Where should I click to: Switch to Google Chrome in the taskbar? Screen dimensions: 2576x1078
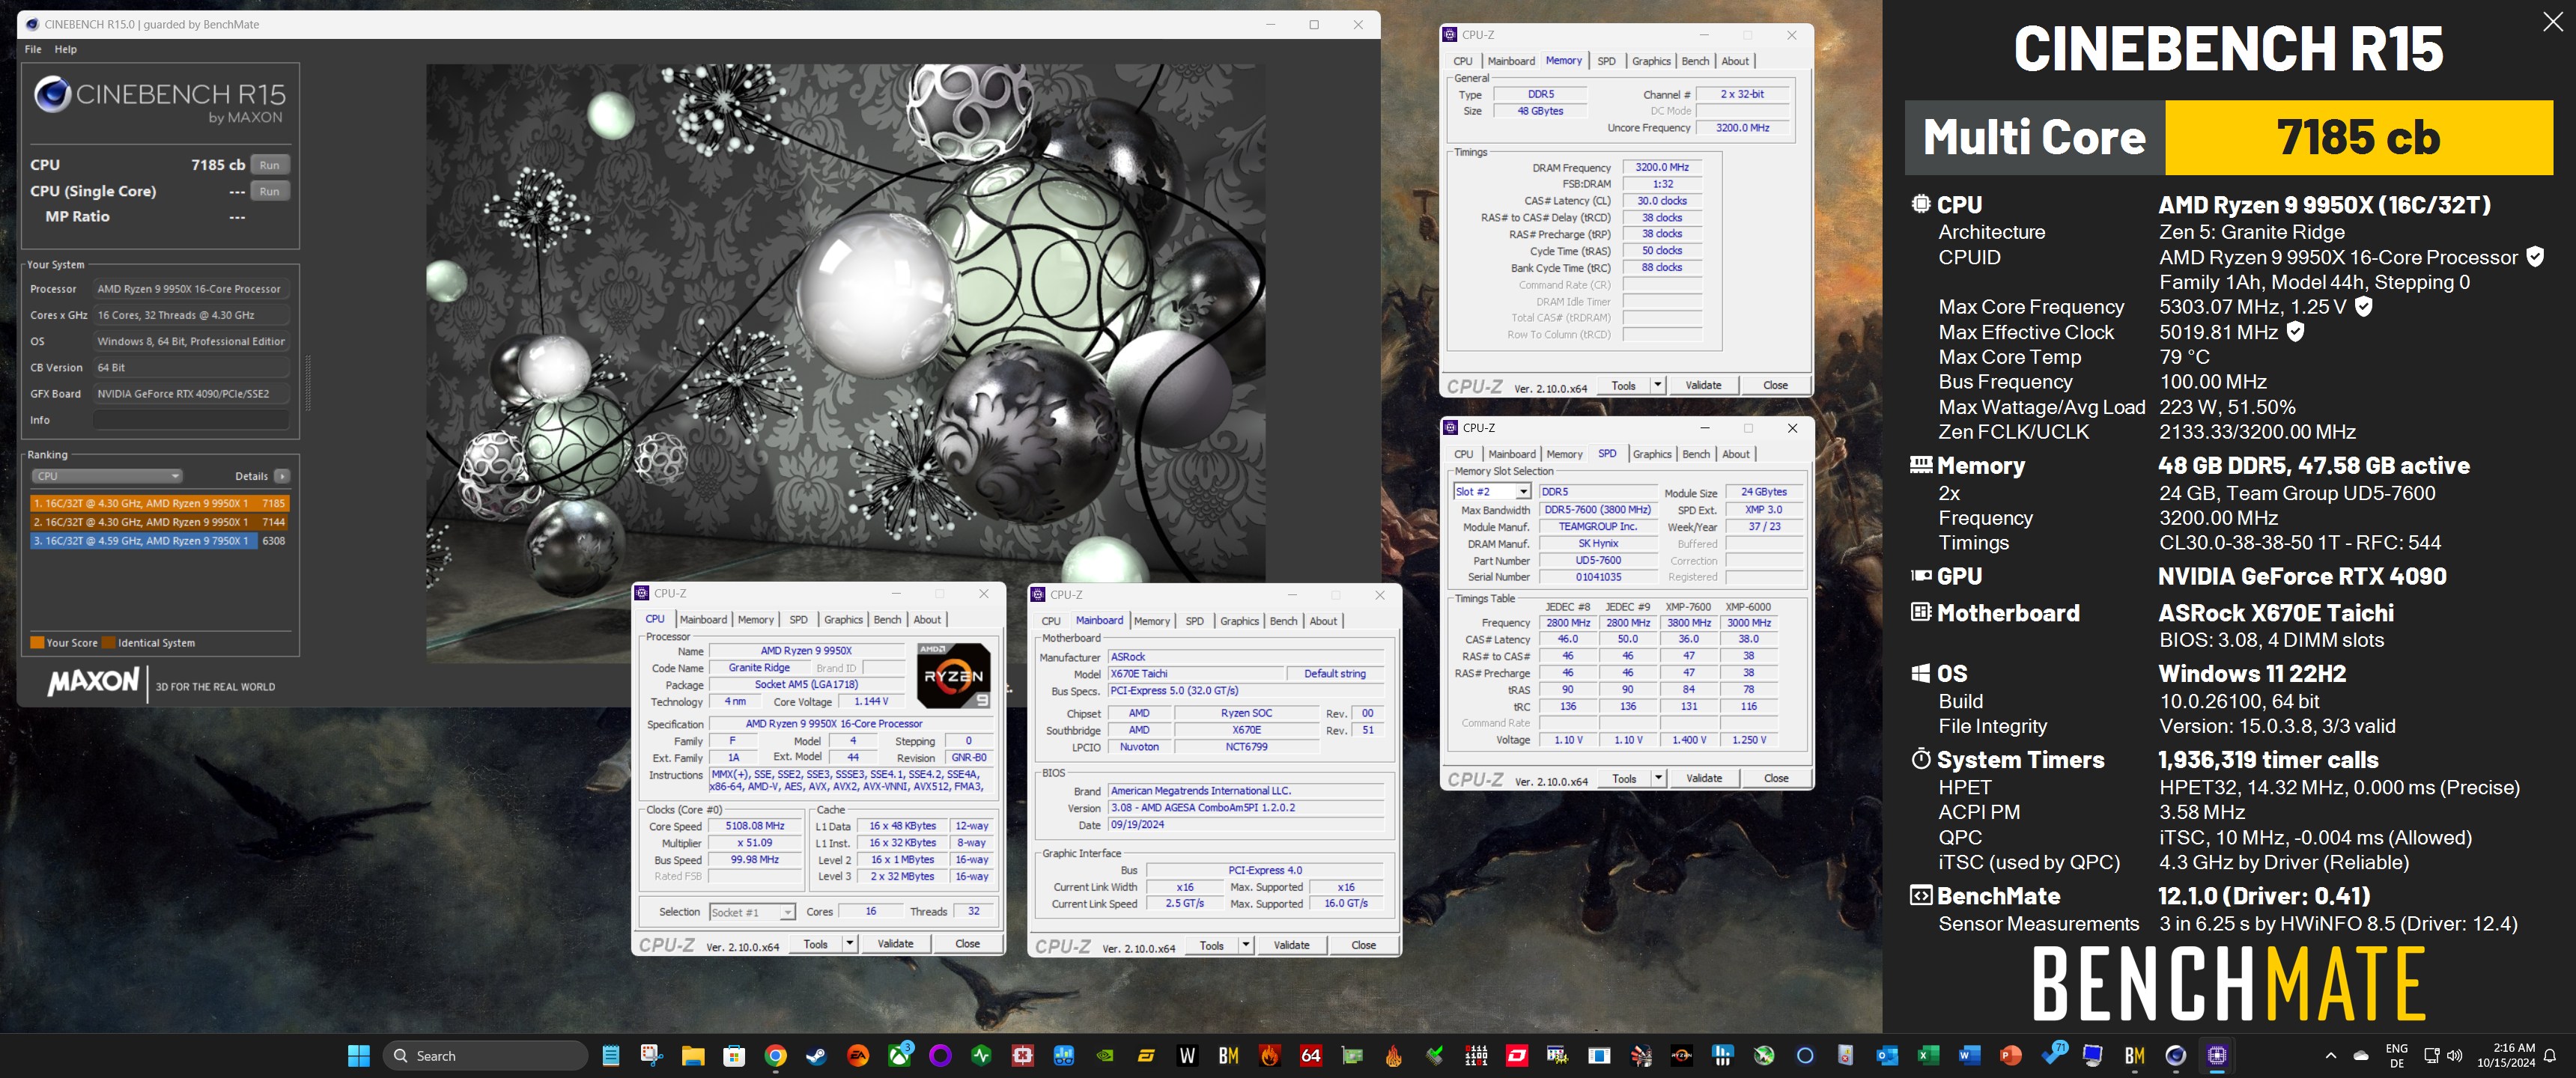775,1056
